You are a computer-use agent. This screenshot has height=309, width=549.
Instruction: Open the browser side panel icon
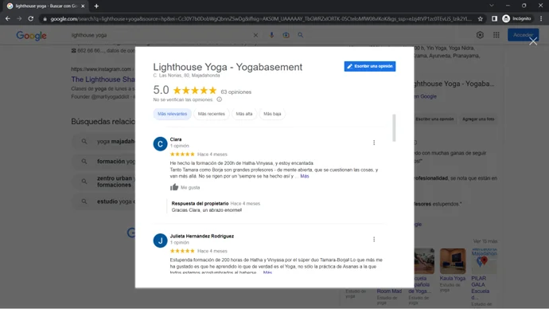click(x=494, y=18)
